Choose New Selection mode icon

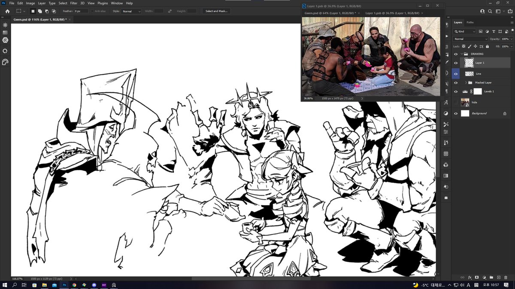pos(33,11)
